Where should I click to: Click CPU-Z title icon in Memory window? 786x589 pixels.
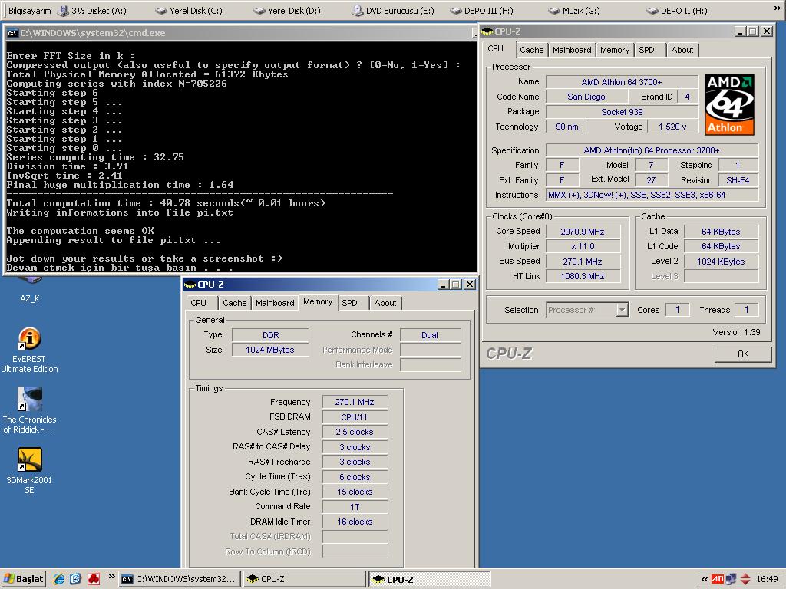pyautogui.click(x=190, y=285)
